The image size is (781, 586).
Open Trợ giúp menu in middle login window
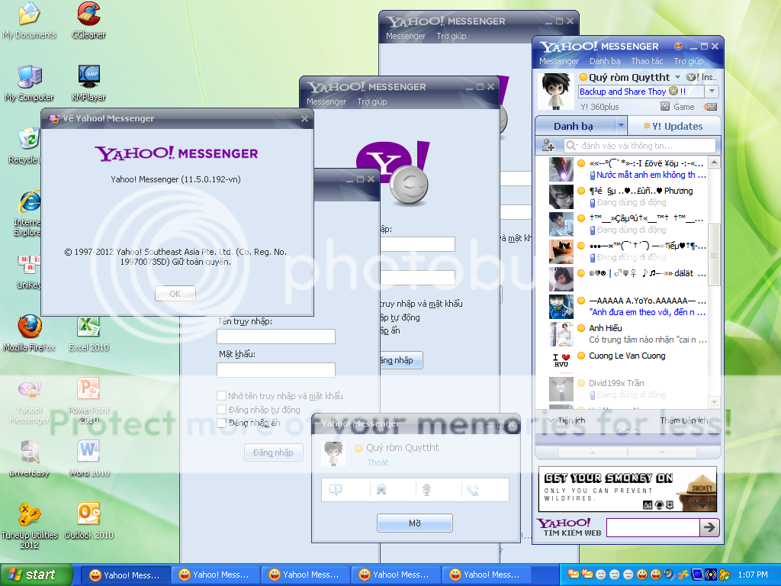click(x=372, y=101)
